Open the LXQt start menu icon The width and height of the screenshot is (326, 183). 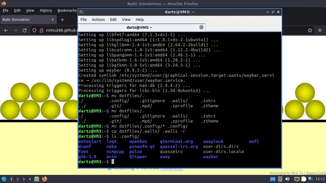tap(4, 179)
